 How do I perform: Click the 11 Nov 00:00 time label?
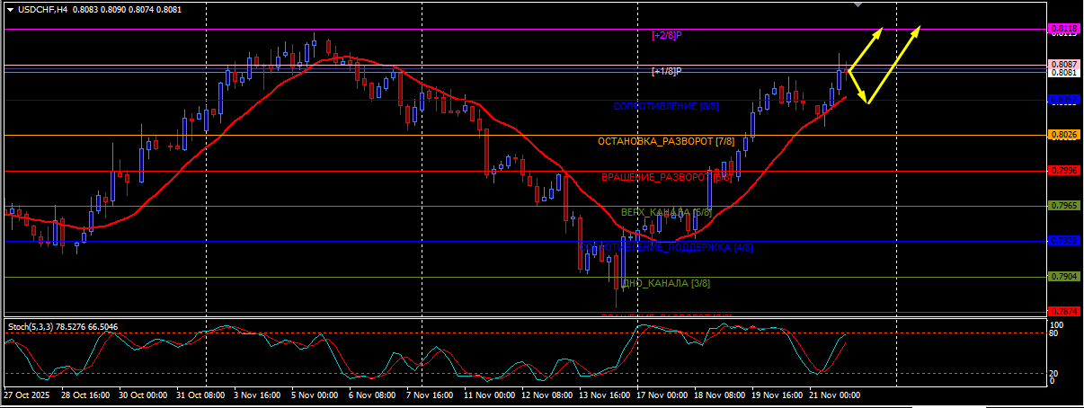click(491, 395)
